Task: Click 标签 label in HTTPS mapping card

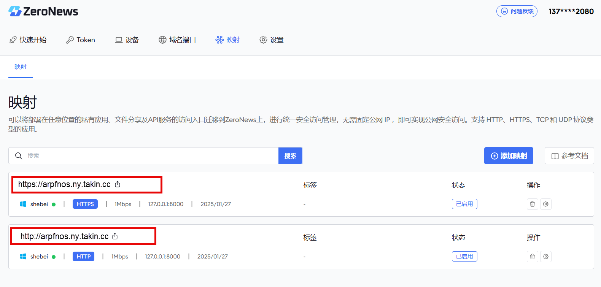Action: pos(310,185)
